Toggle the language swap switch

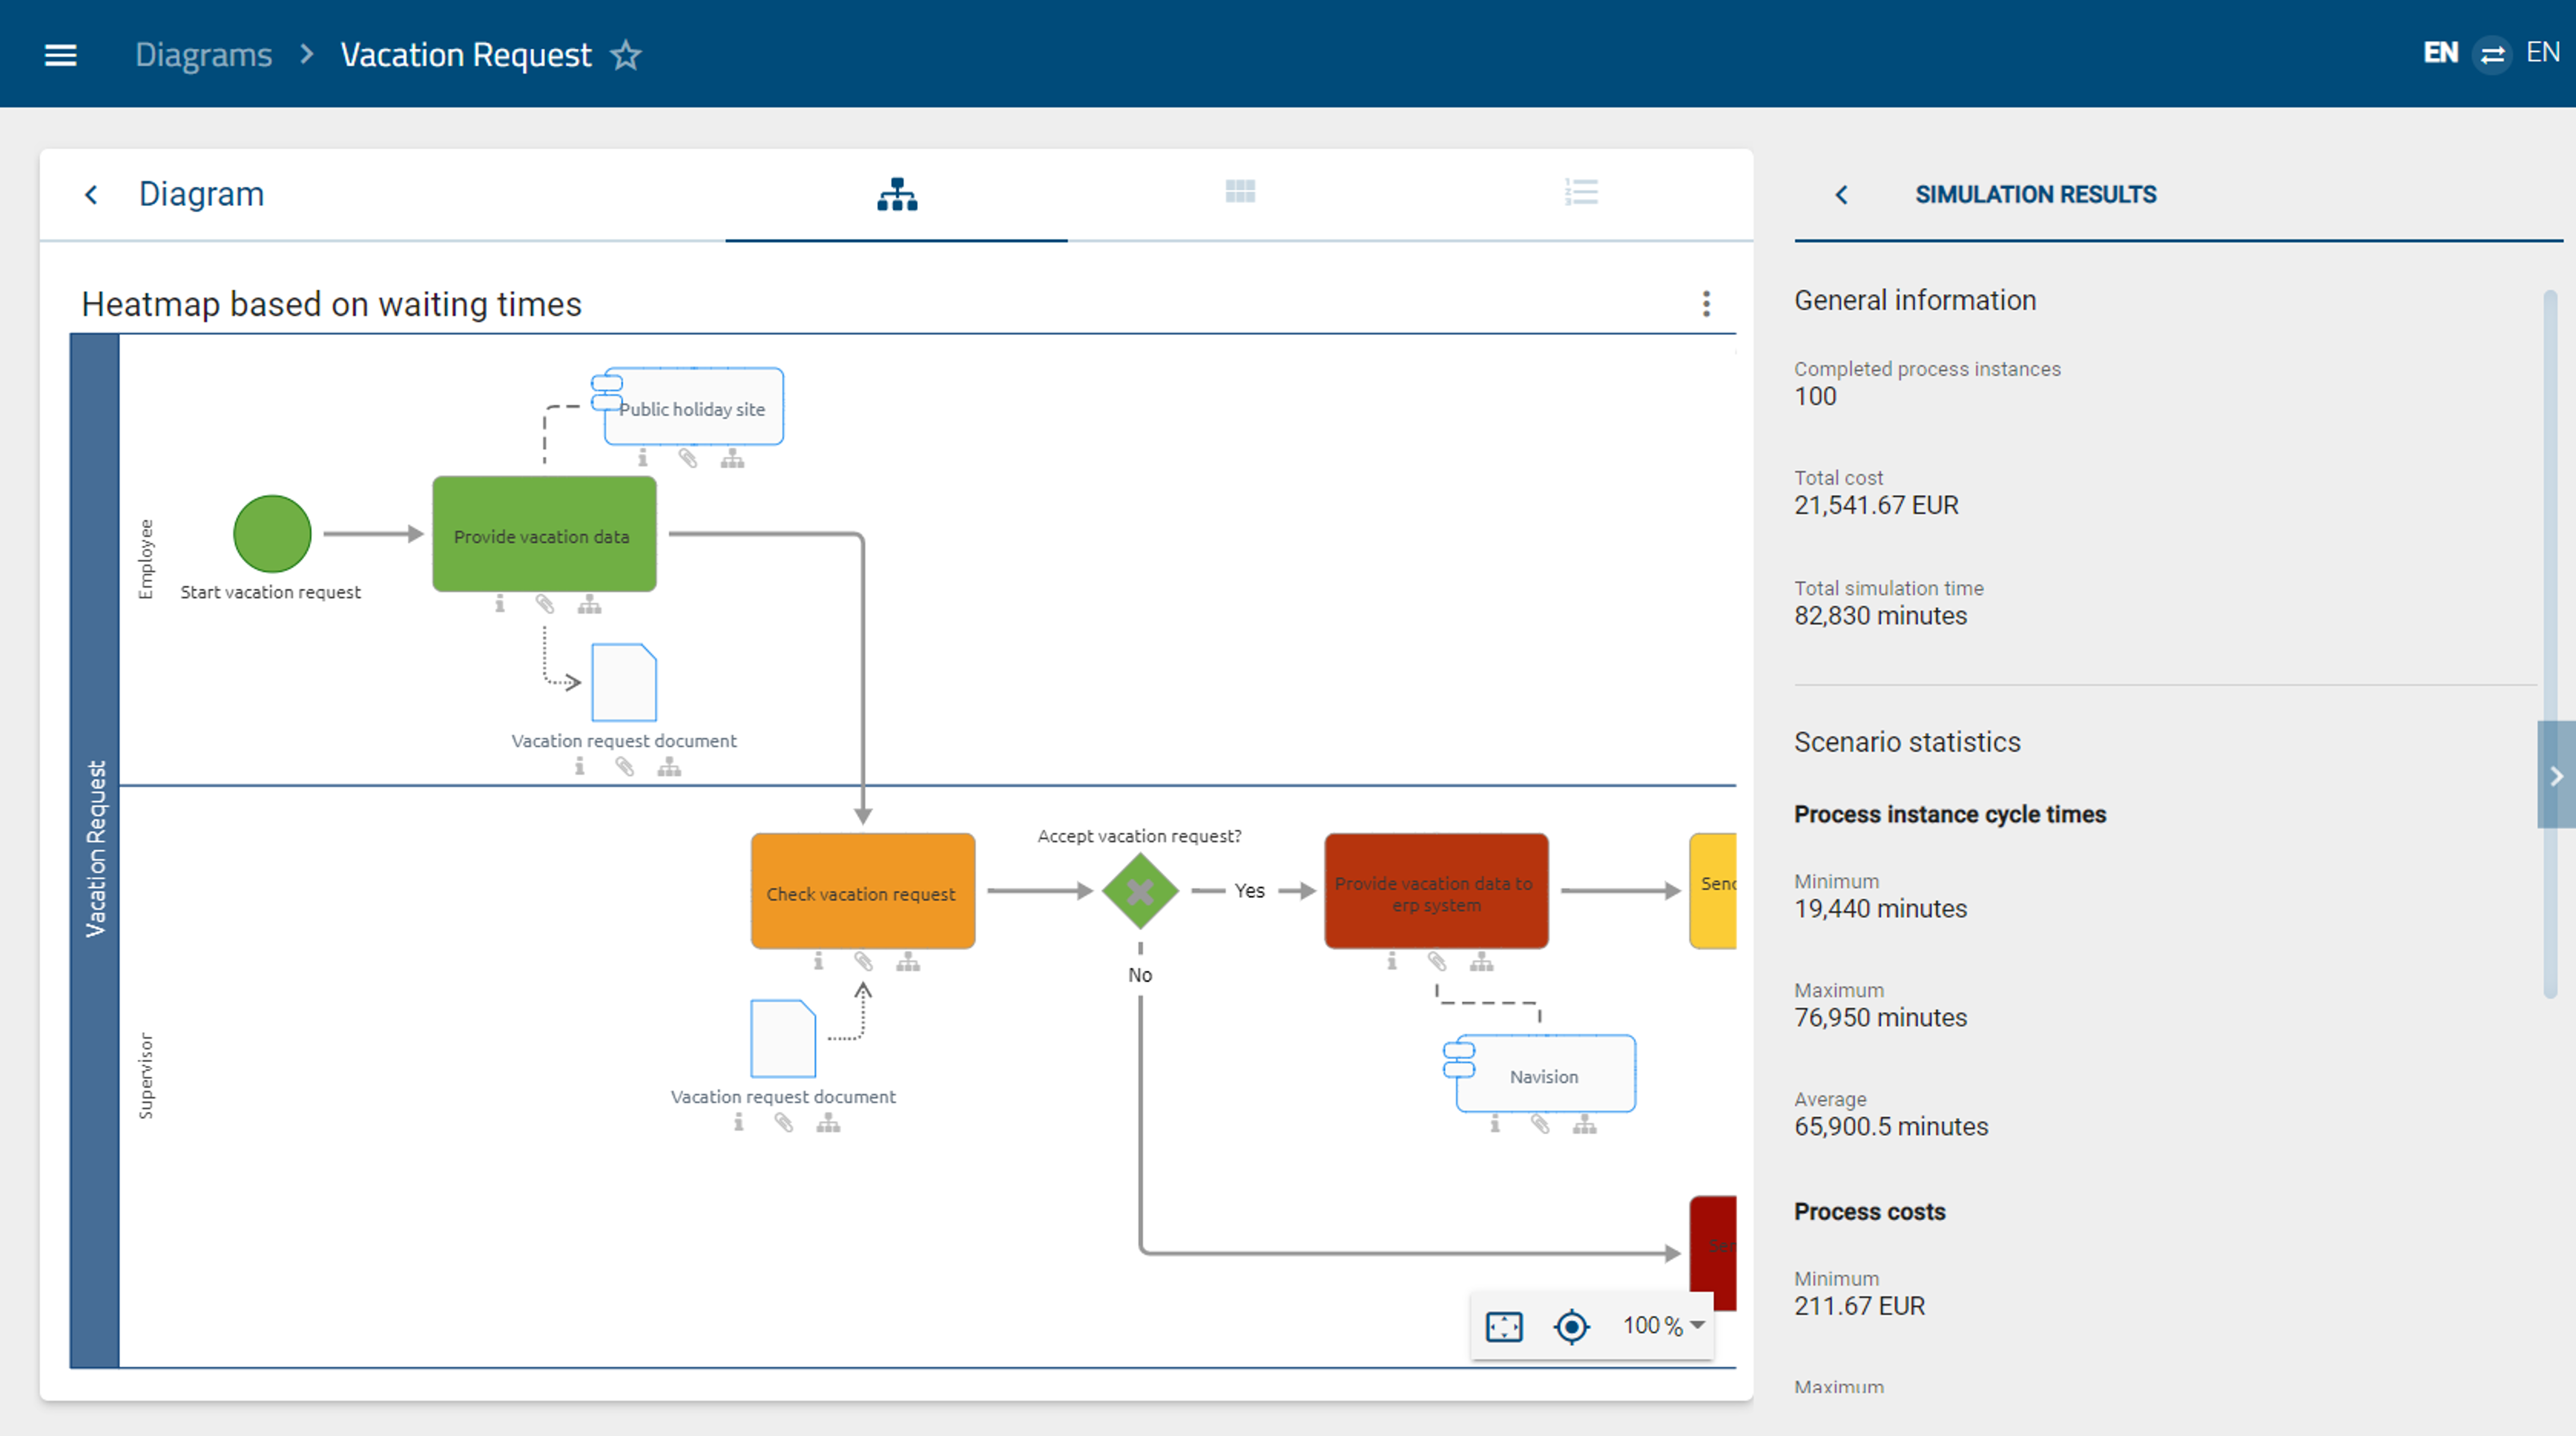[2492, 54]
